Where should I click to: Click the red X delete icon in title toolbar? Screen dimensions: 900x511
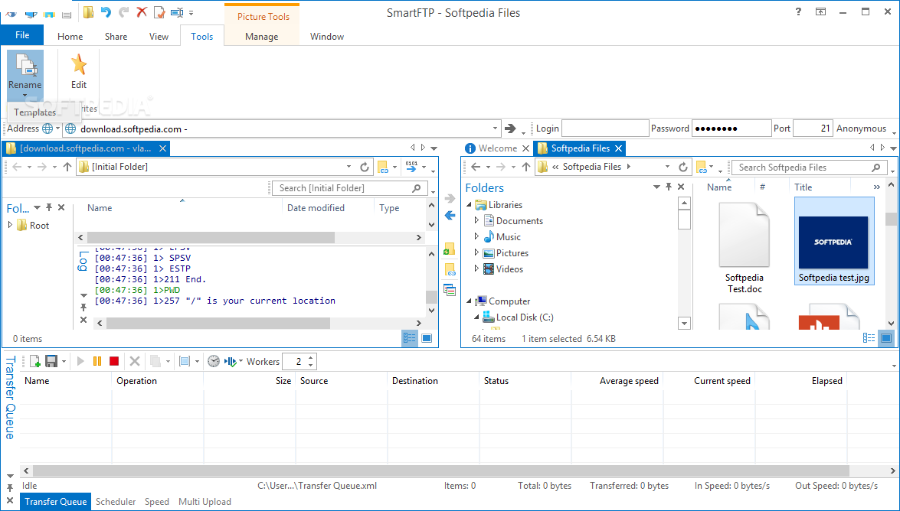click(x=142, y=12)
